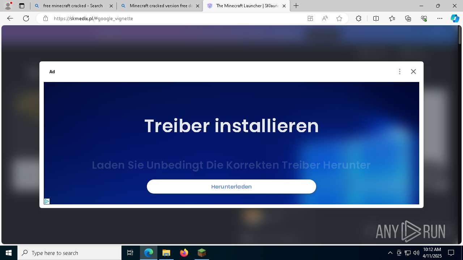Open Task View on taskbar
The height and width of the screenshot is (260, 463).
[130, 253]
